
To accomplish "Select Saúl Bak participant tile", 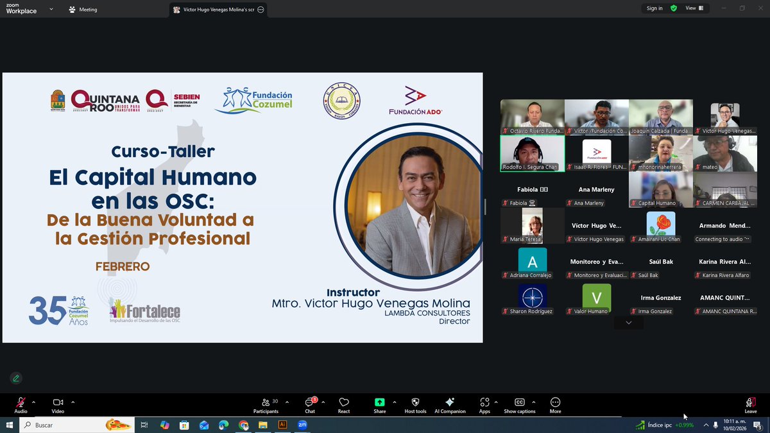I will click(661, 262).
